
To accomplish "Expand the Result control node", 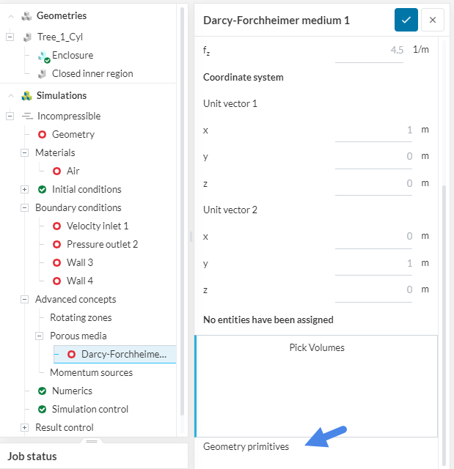I will point(25,428).
